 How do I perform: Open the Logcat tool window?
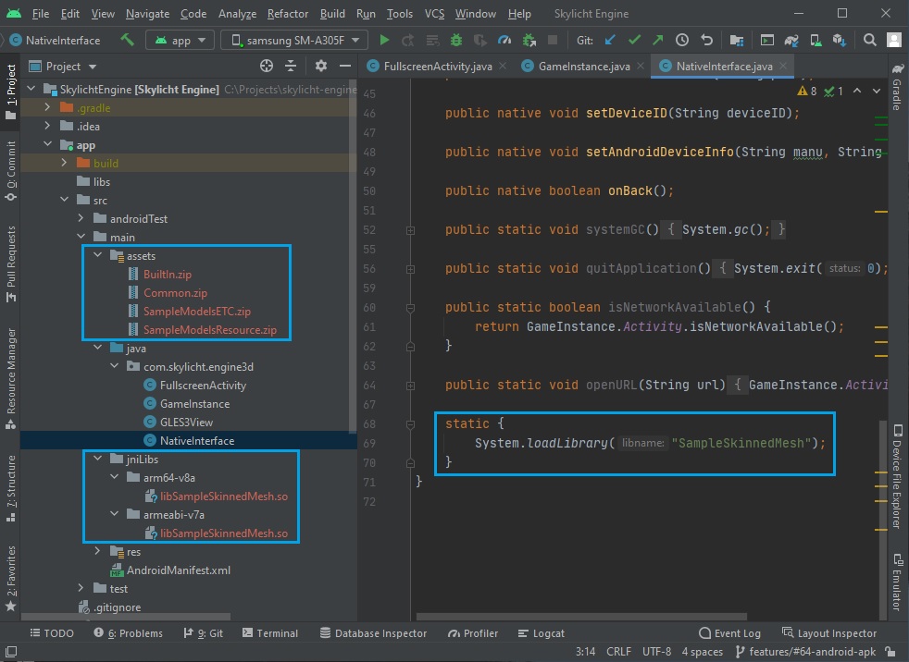click(x=541, y=633)
